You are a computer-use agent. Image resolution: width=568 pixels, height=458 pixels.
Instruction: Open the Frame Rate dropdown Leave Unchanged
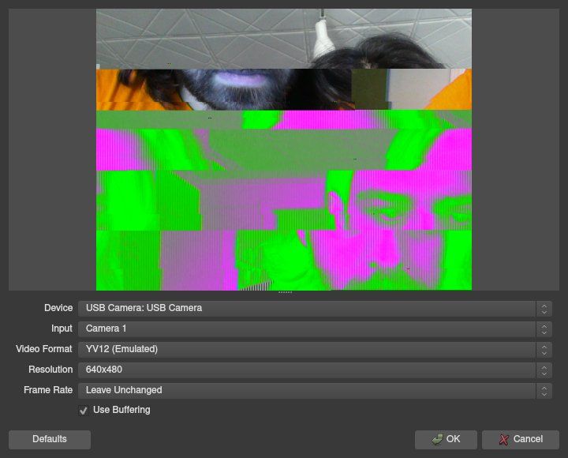tap(315, 391)
